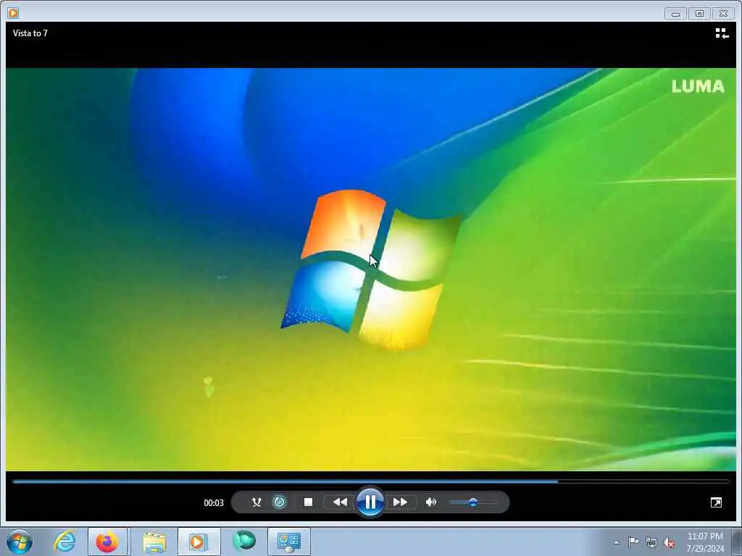Click the 'Vista to 7' title text
Screen dimensions: 742x556
point(30,33)
